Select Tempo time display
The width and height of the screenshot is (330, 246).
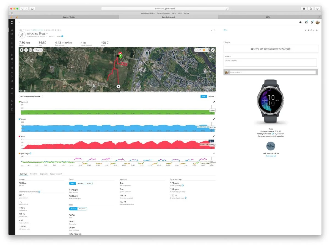pyautogui.click(x=73, y=209)
